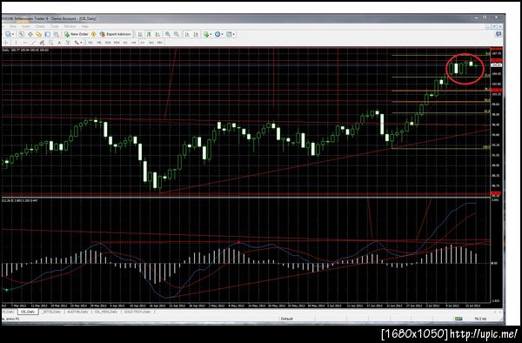Viewport: 522px width, 343px height.
Task: Toggle chart shift from right edge
Action: [196, 34]
